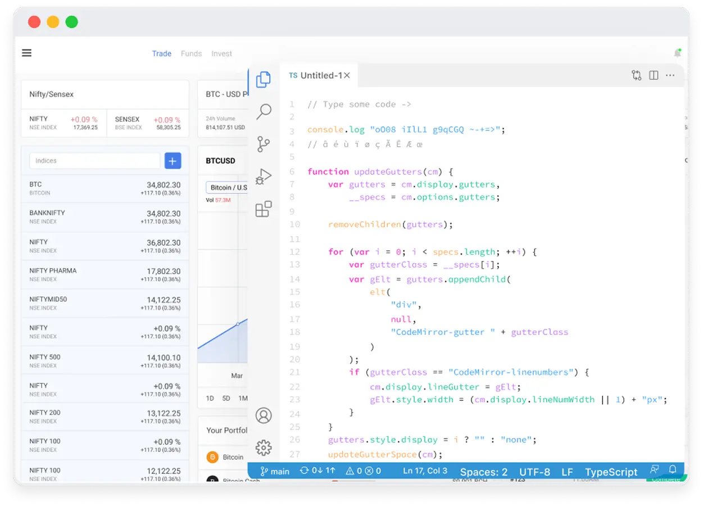The height and width of the screenshot is (506, 703).
Task: Change file language by clicking TypeScript indicator
Action: [611, 472]
